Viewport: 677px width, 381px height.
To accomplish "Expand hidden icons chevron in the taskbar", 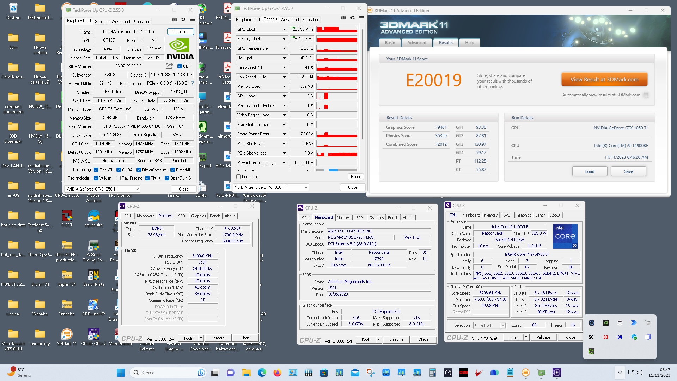I will (x=620, y=373).
